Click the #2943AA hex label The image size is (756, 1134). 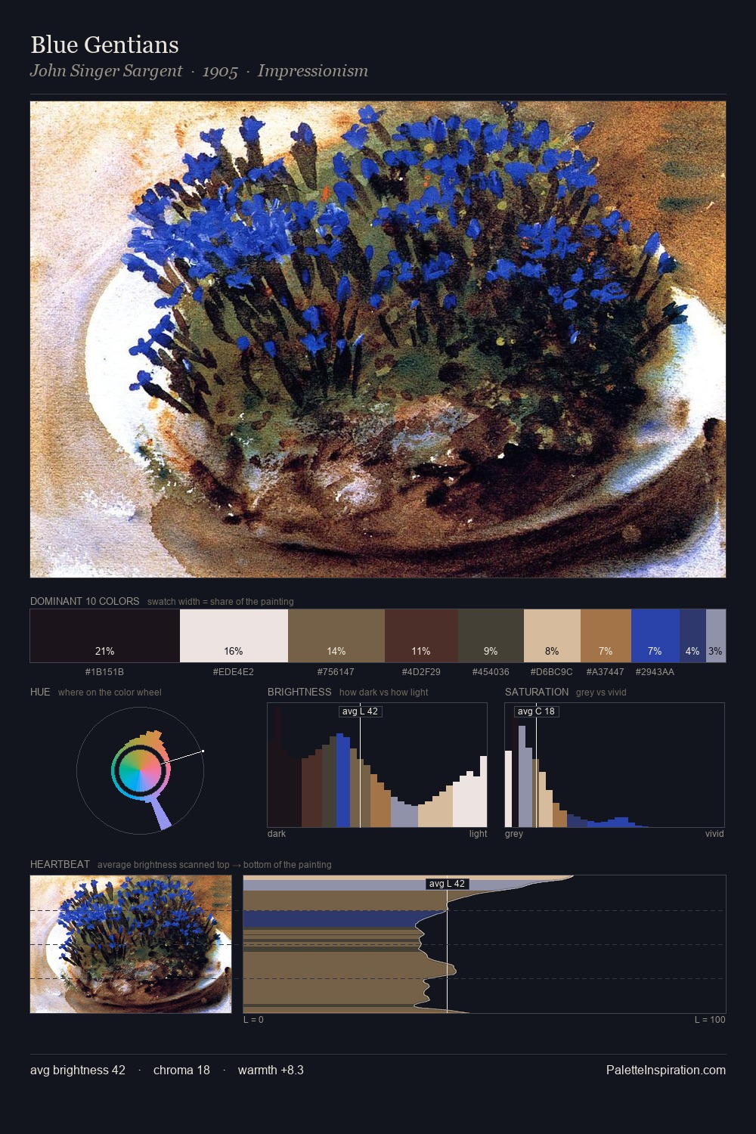pos(655,672)
